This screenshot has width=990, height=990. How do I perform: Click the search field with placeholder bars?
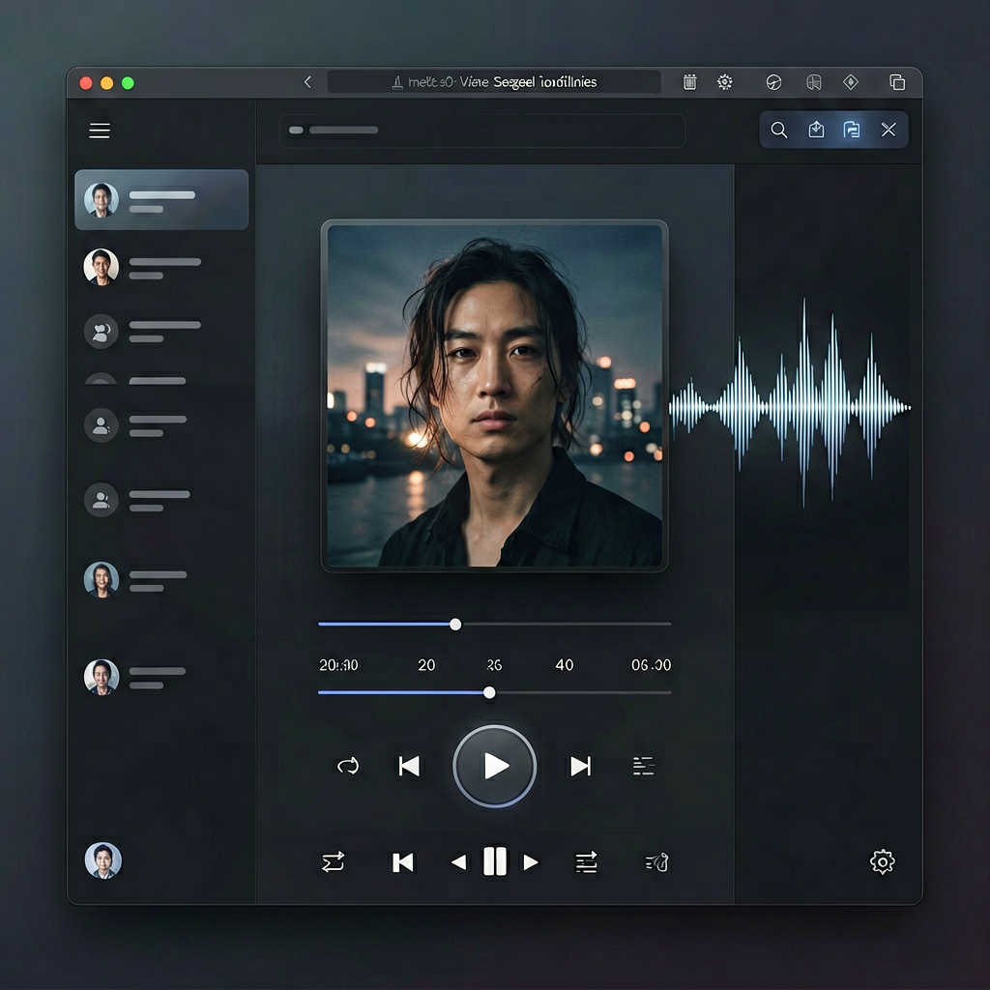tap(482, 131)
